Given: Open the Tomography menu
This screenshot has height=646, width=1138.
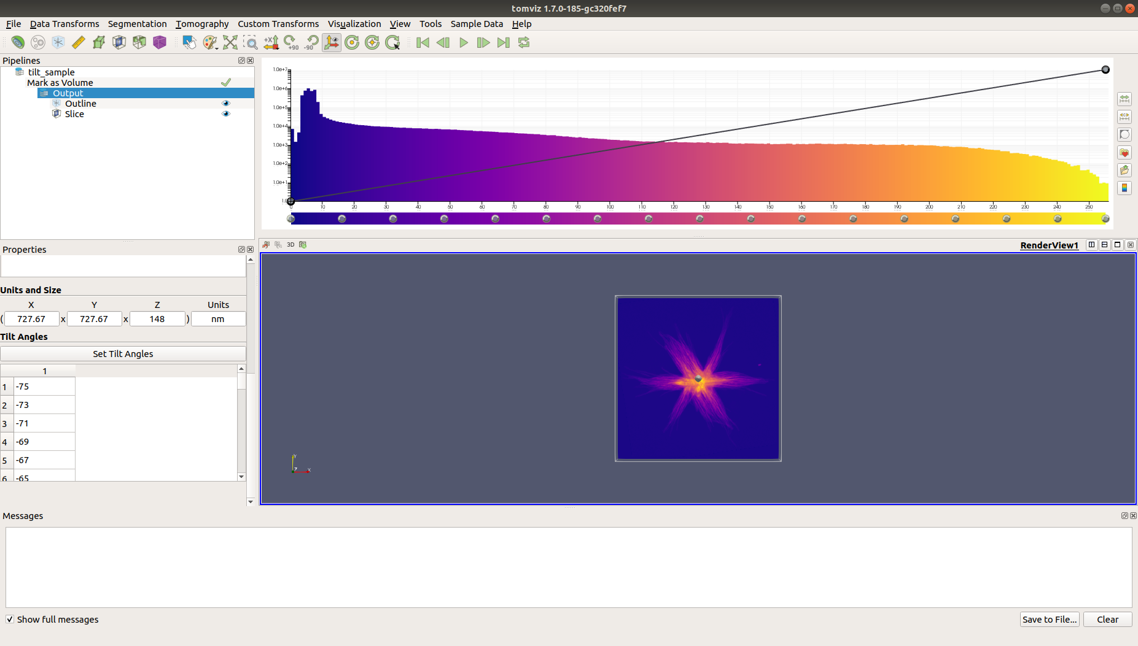Looking at the screenshot, I should click(x=202, y=24).
